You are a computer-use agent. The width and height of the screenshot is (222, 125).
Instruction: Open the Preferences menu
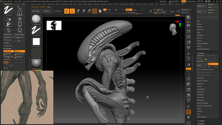(124, 4)
